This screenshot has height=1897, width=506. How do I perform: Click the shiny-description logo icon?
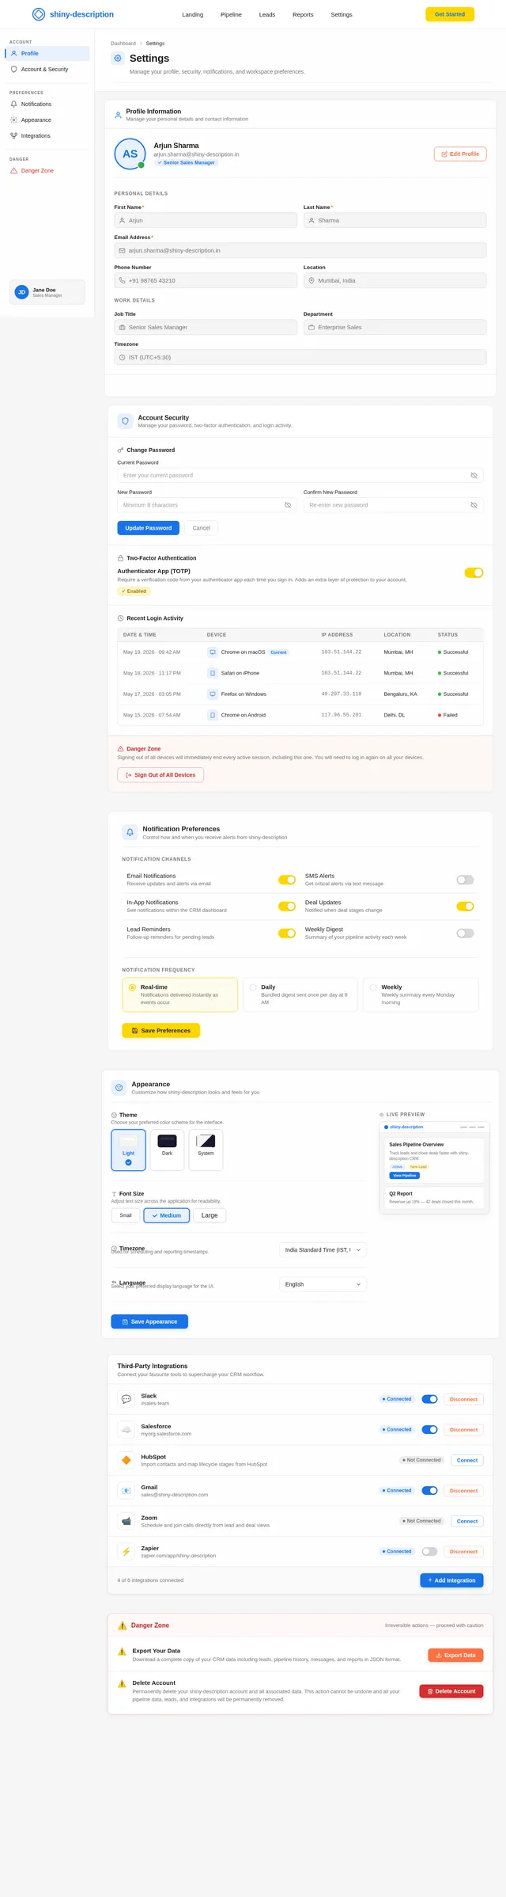click(39, 14)
